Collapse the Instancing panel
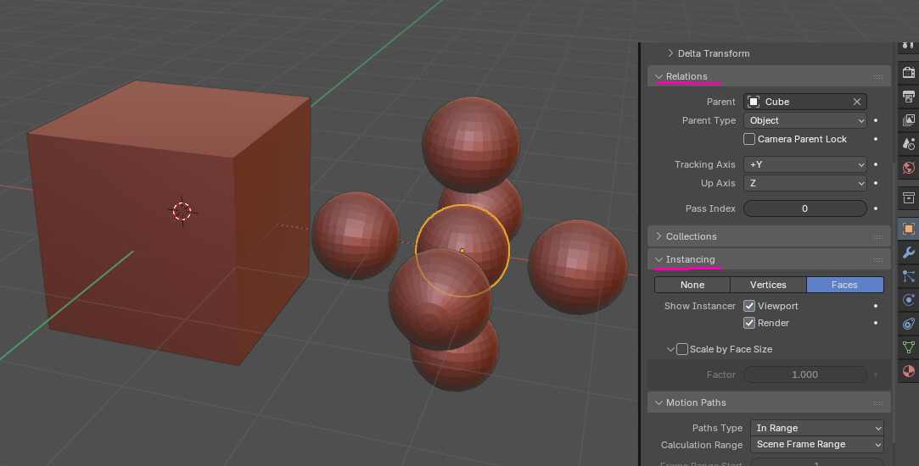This screenshot has width=919, height=466. pos(658,259)
